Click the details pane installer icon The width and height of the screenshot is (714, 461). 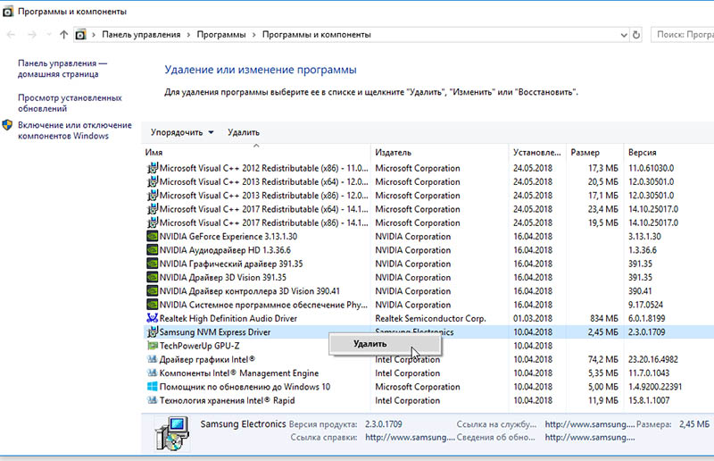click(171, 433)
